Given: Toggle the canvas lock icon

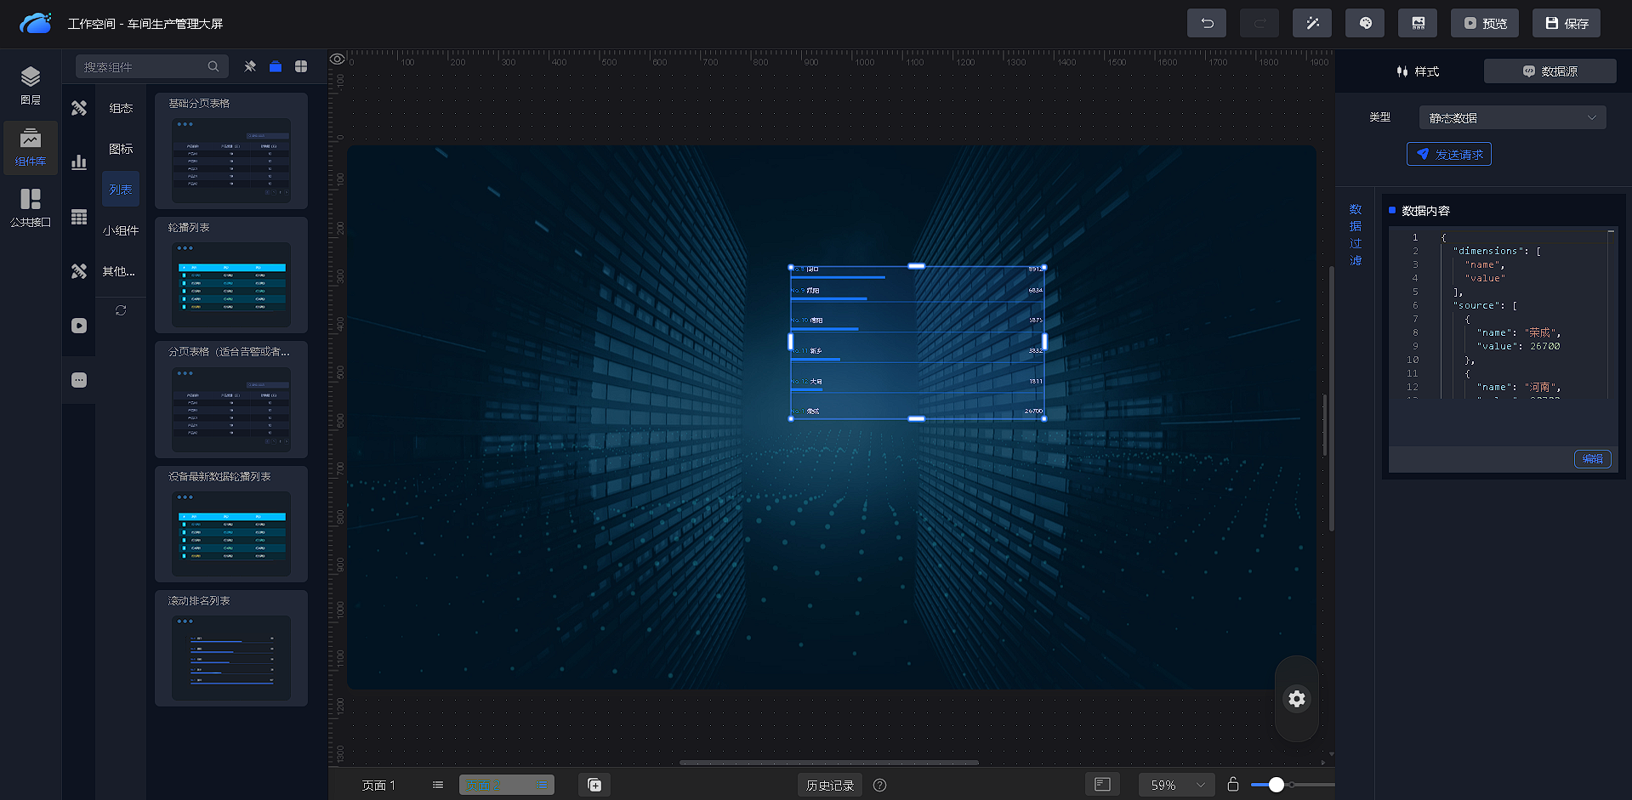Looking at the screenshot, I should pyautogui.click(x=1232, y=784).
